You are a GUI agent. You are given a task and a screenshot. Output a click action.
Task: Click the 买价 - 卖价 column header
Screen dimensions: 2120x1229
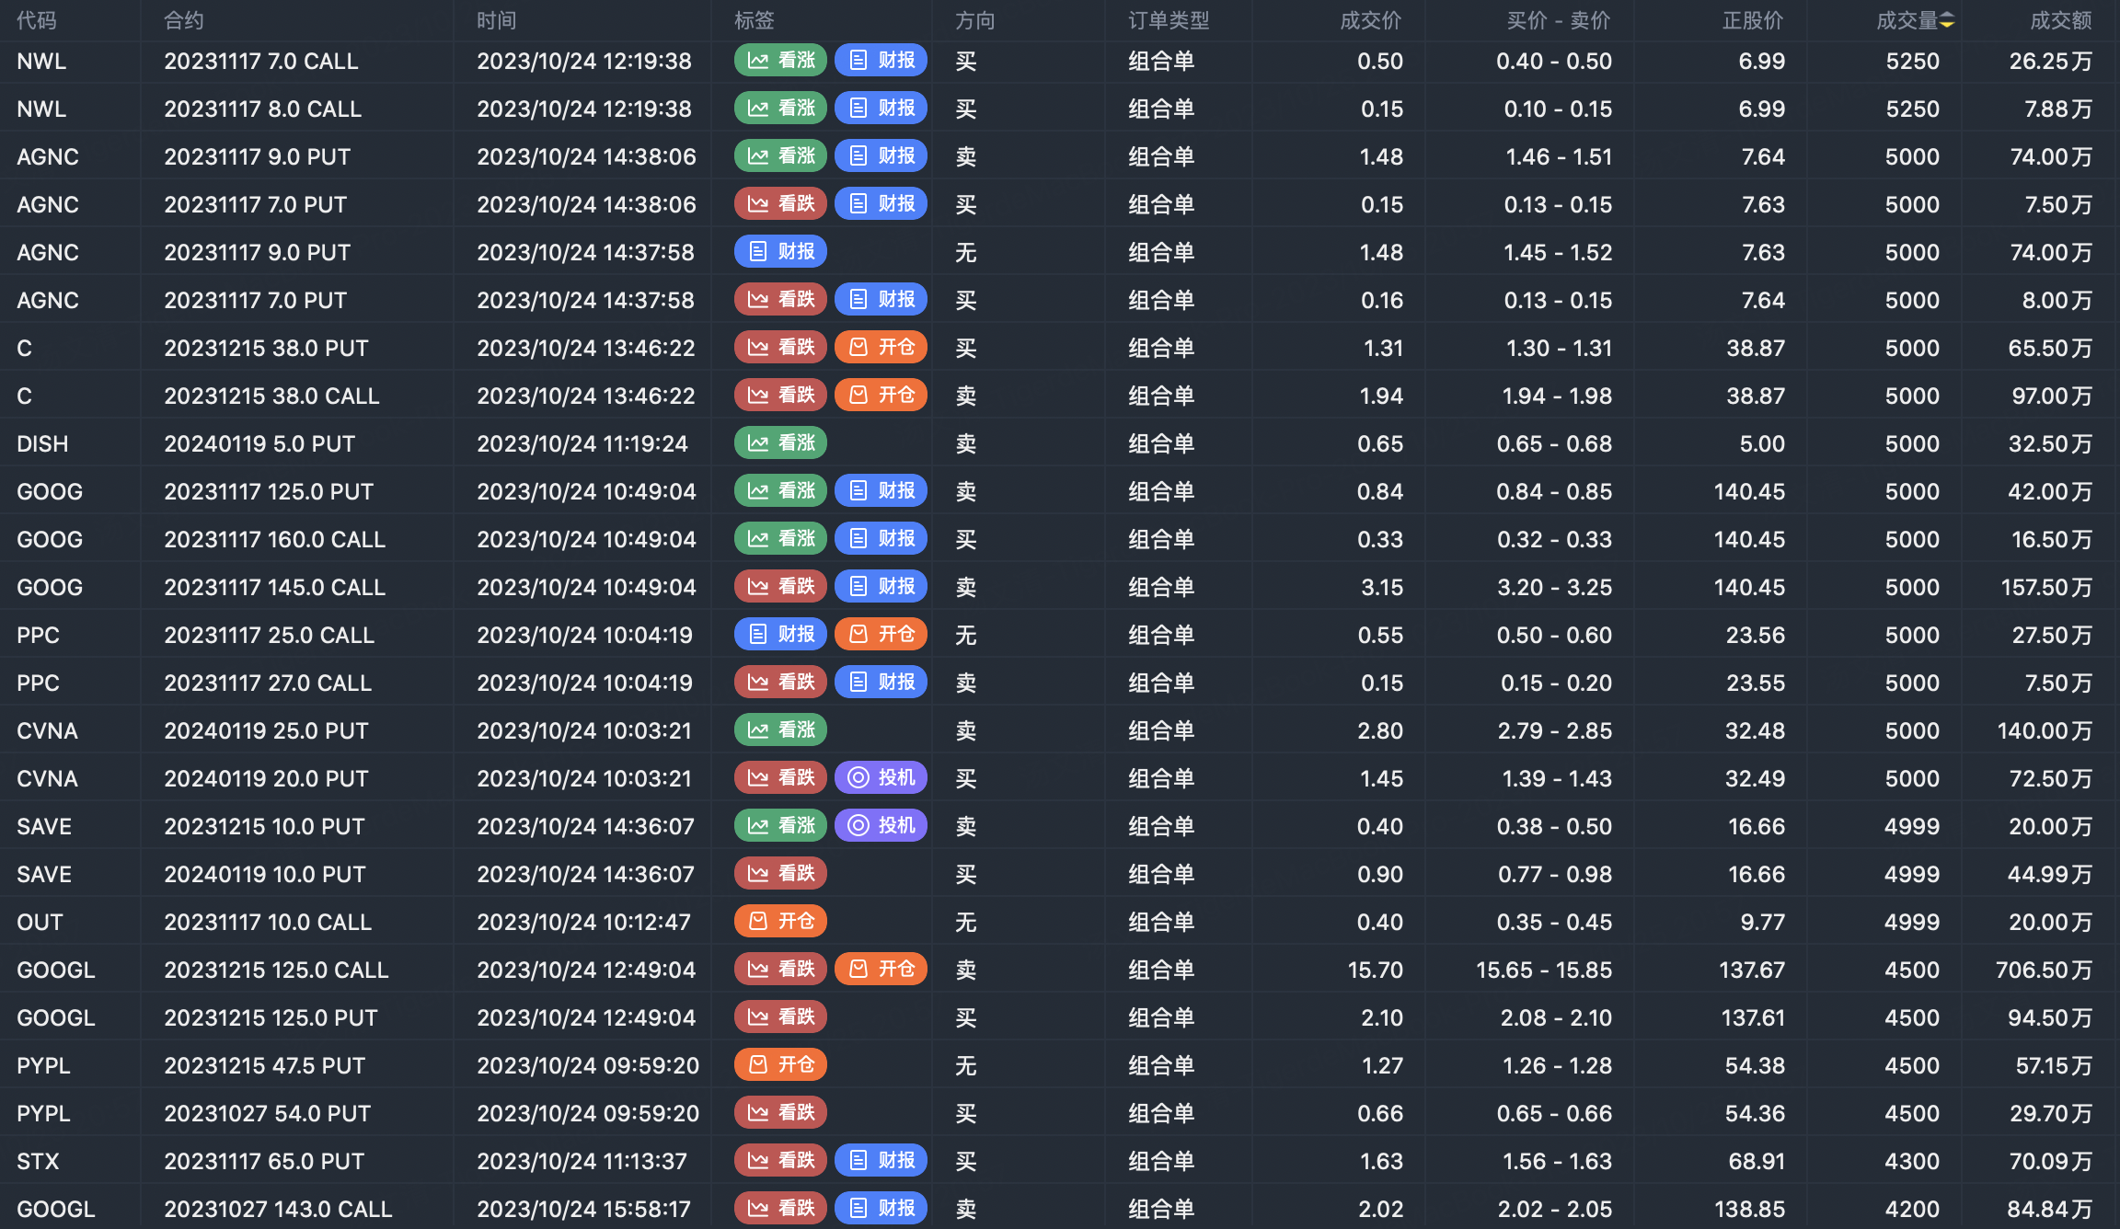click(1559, 20)
